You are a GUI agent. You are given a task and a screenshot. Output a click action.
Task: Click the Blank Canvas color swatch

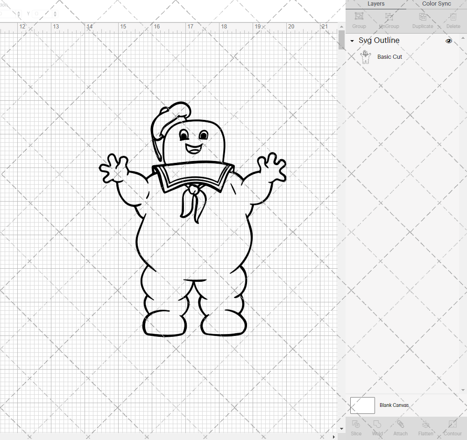pos(362,405)
